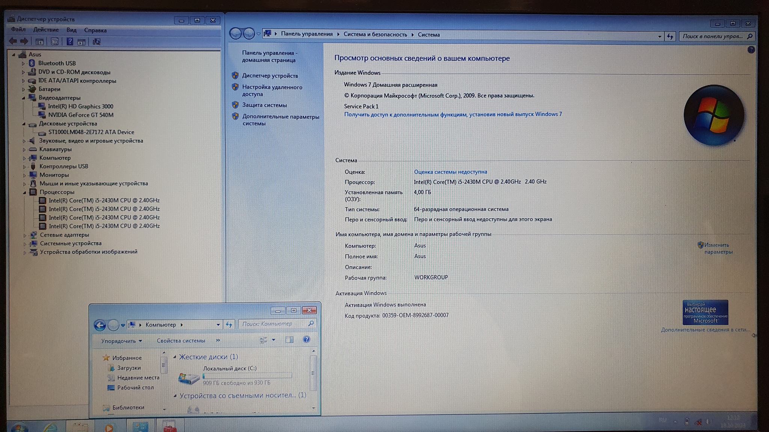Click scan for hardware changes toolbar icon
The height and width of the screenshot is (432, 769).
tap(97, 42)
